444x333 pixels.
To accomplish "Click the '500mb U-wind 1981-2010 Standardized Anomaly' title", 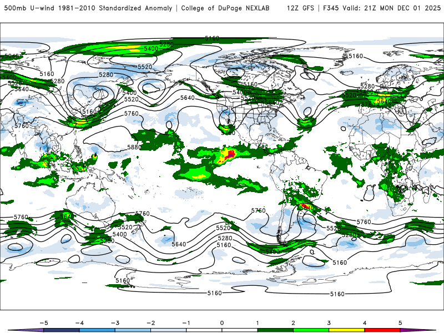I will (x=88, y=8).
